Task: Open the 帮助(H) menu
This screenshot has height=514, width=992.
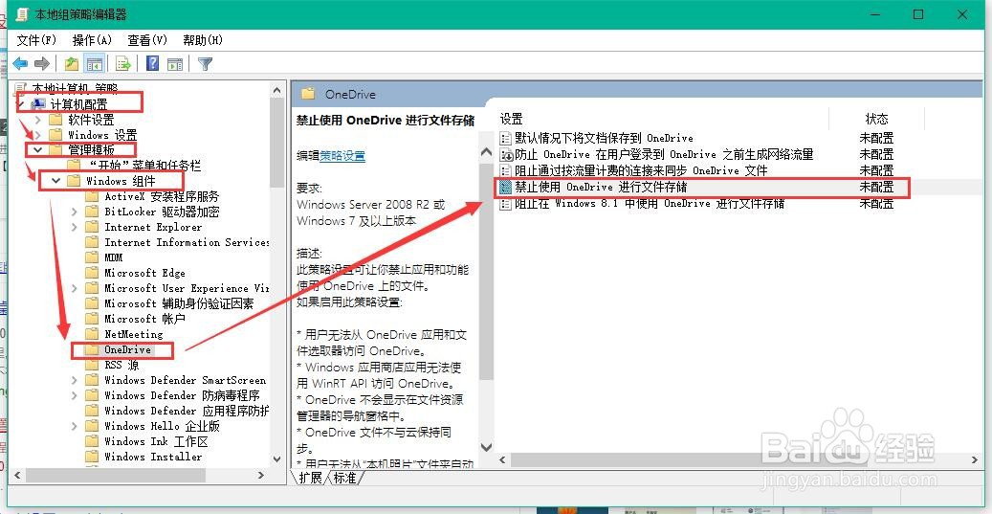Action: pyautogui.click(x=203, y=40)
